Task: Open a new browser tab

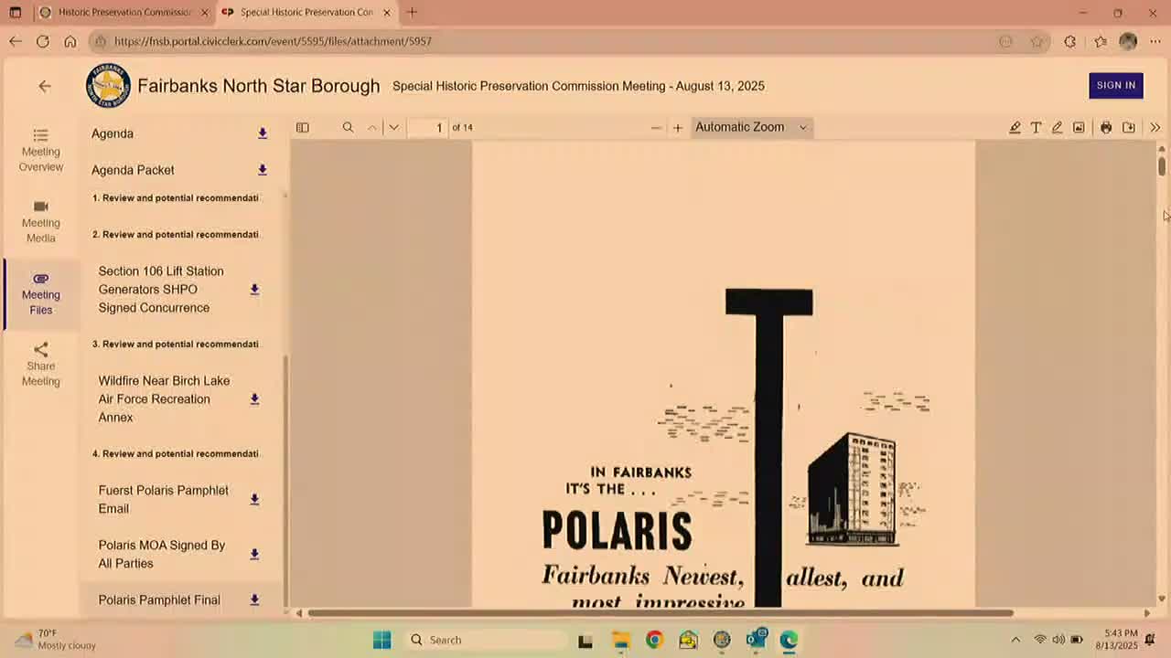Action: click(412, 12)
